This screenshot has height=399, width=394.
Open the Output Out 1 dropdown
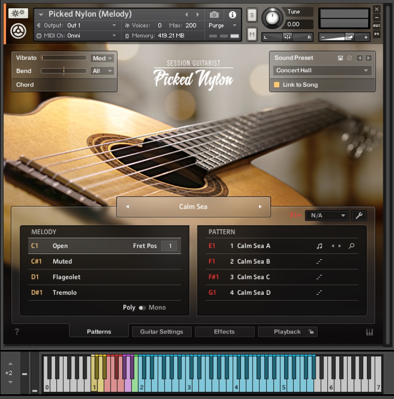tap(77, 26)
